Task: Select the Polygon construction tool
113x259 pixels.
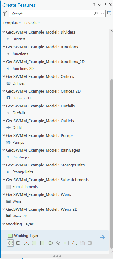Action: click(10, 243)
